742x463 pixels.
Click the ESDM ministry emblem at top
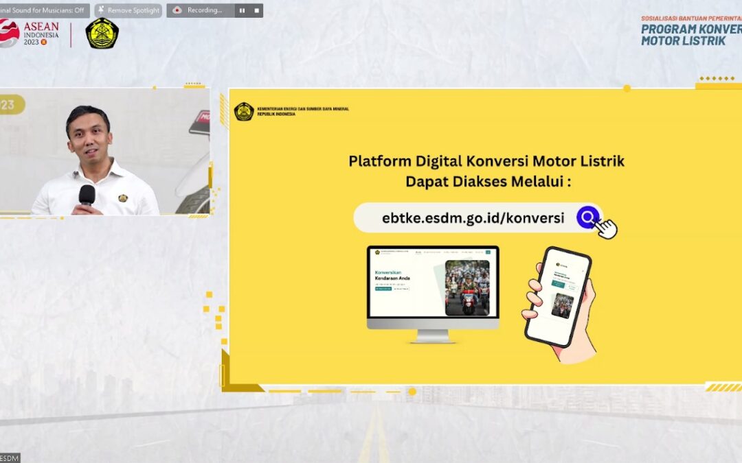[x=102, y=33]
